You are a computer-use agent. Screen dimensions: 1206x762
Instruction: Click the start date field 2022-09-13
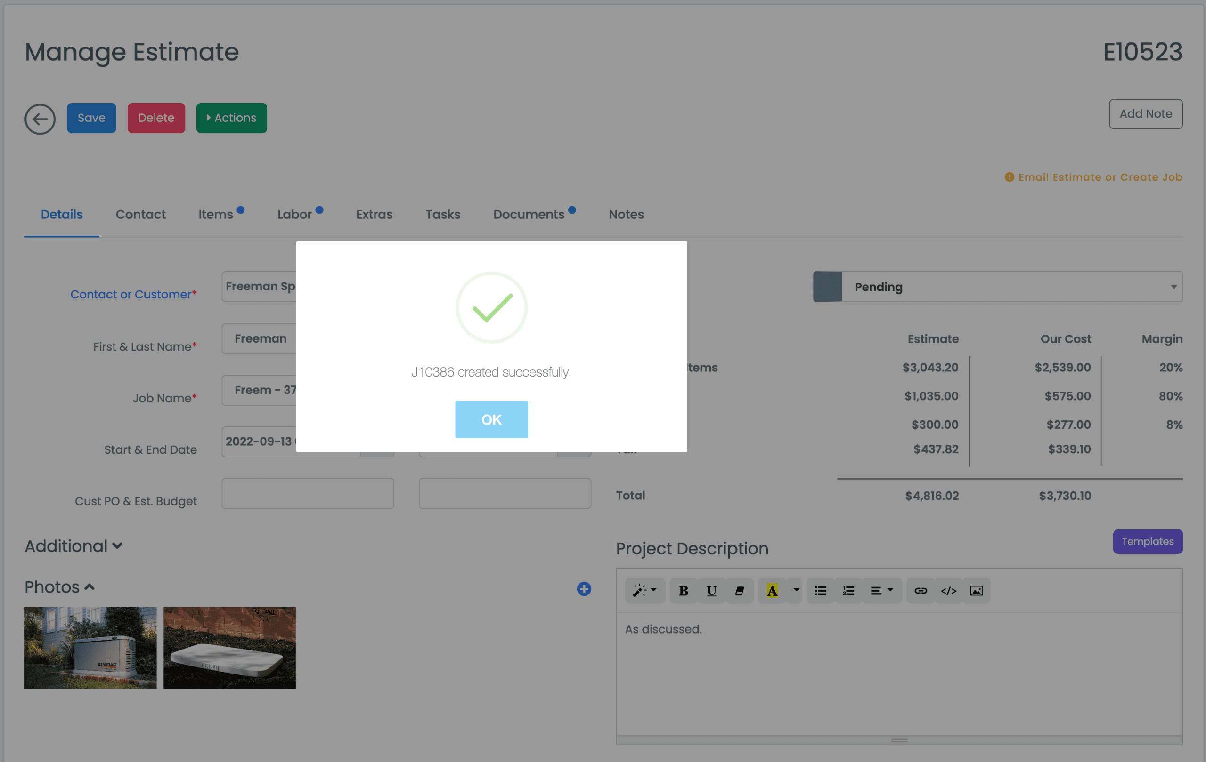coord(260,441)
